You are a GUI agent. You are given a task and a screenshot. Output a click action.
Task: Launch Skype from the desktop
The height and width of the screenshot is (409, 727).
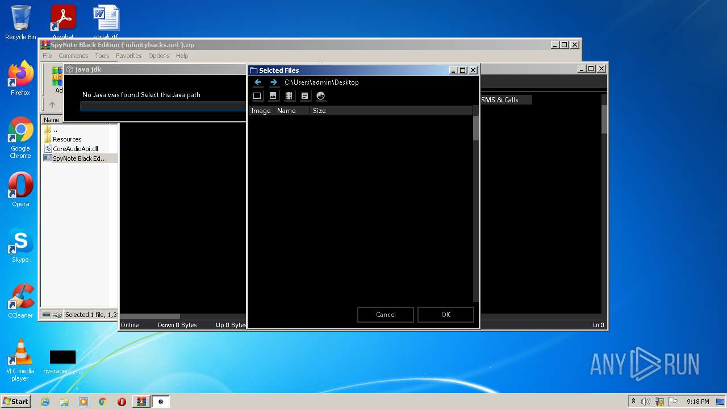(x=20, y=245)
